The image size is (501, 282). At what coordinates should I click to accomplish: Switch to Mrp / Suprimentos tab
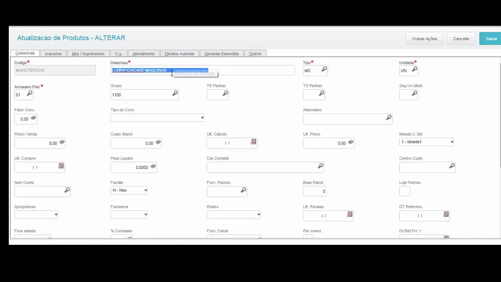point(88,54)
